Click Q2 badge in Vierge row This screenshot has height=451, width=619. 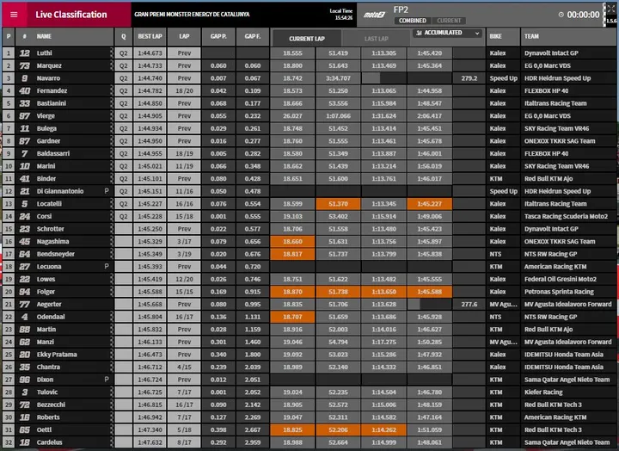click(x=124, y=116)
